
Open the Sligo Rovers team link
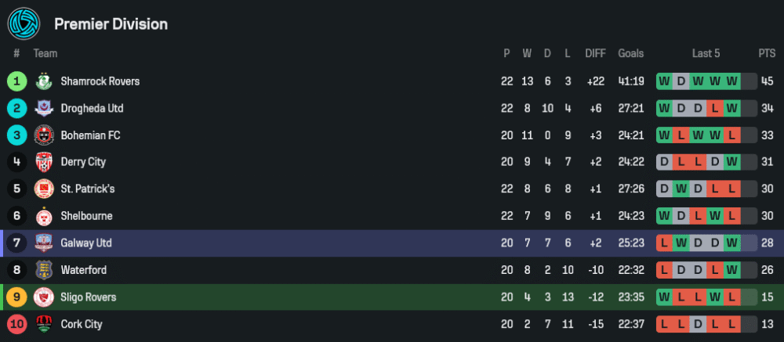point(89,297)
